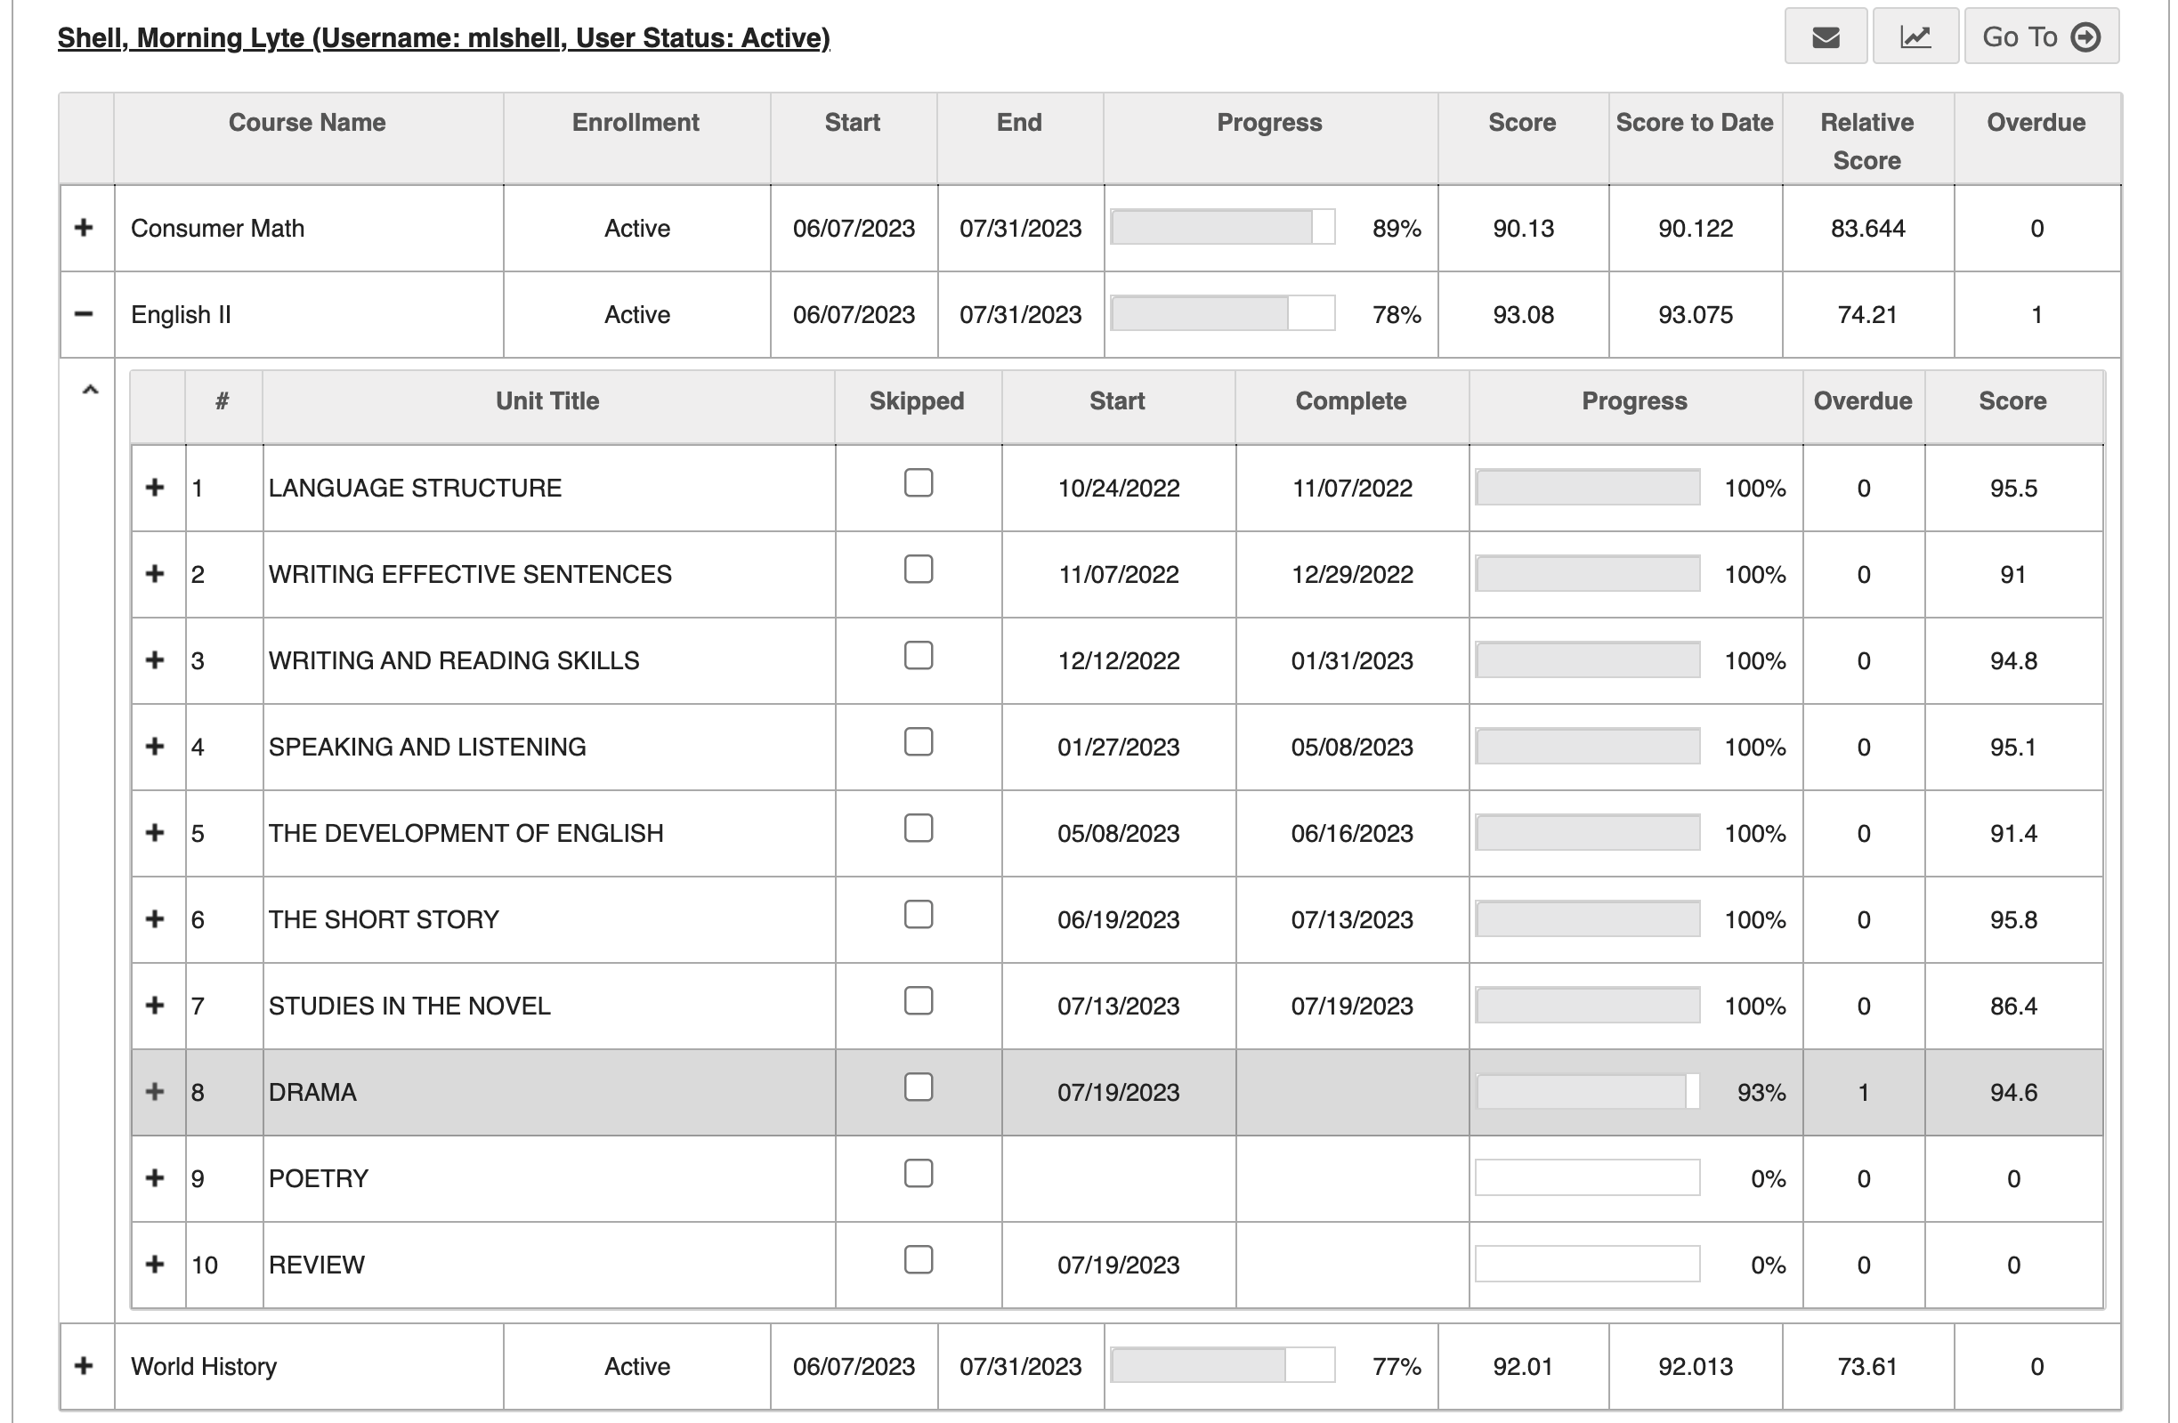Open the line chart report icon
2178x1423 pixels.
point(1915,36)
